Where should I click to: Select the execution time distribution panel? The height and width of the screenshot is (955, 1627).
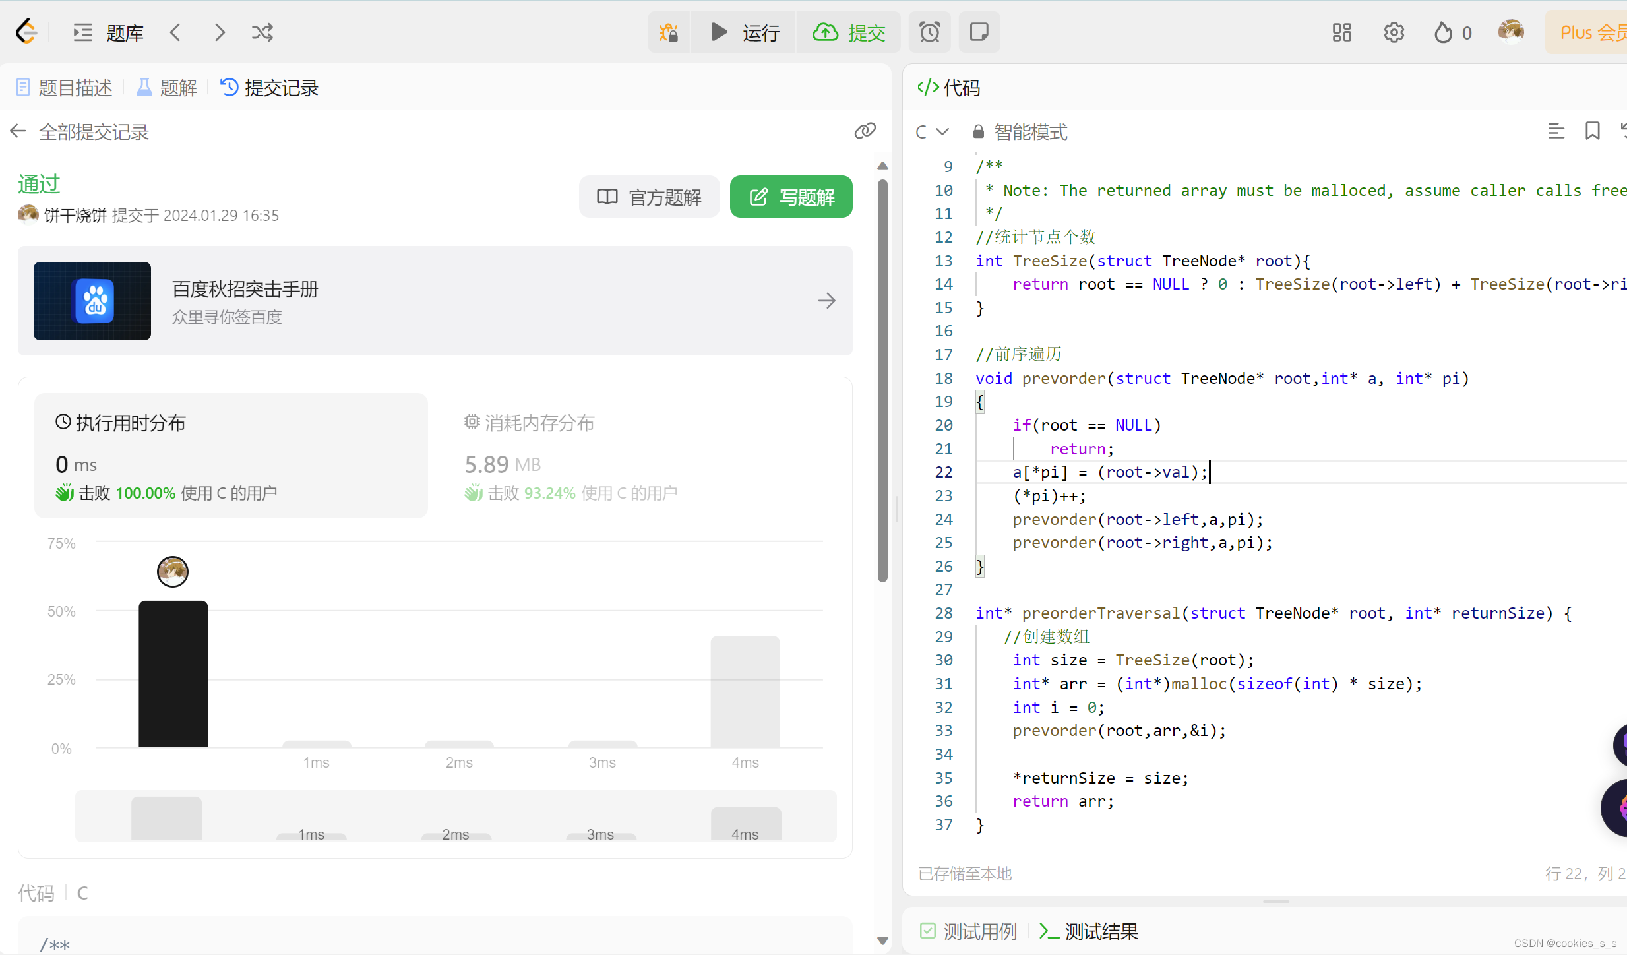pyautogui.click(x=231, y=456)
